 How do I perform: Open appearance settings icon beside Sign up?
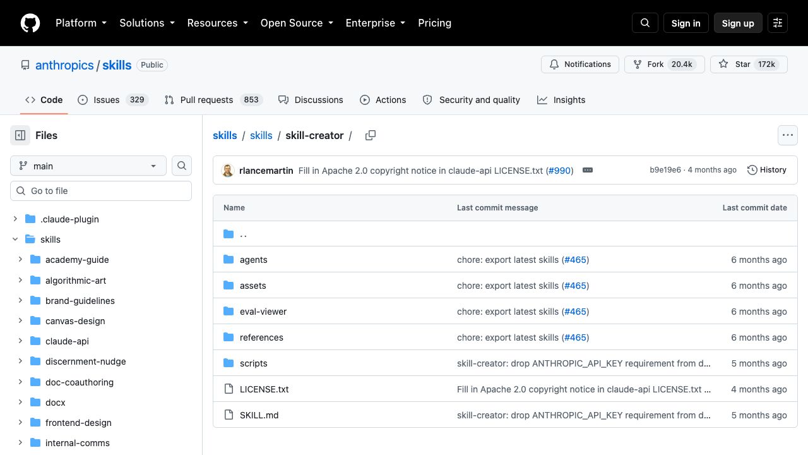point(778,23)
